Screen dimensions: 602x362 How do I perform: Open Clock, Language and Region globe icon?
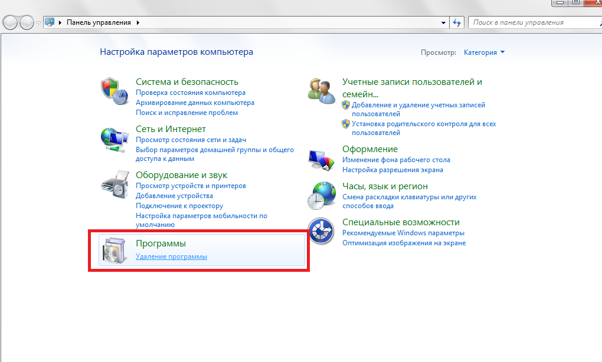pos(321,196)
